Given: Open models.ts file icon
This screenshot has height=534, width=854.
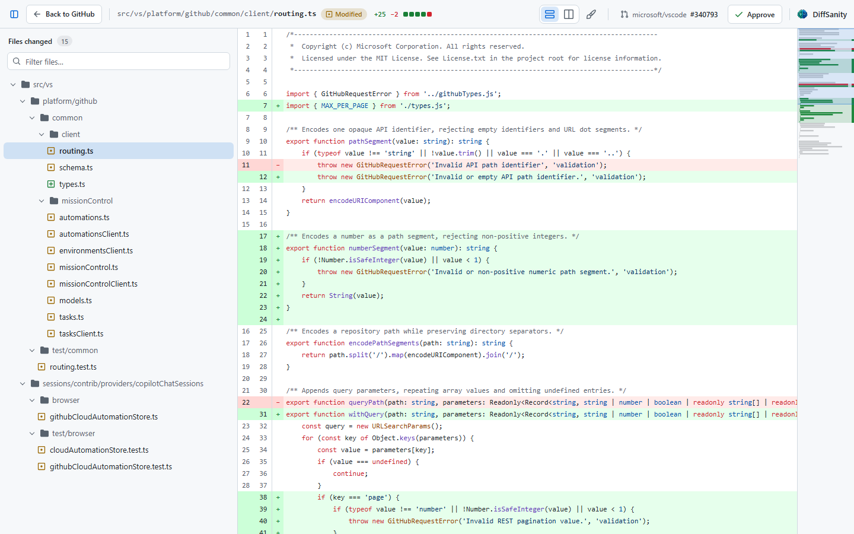Looking at the screenshot, I should [51, 301].
